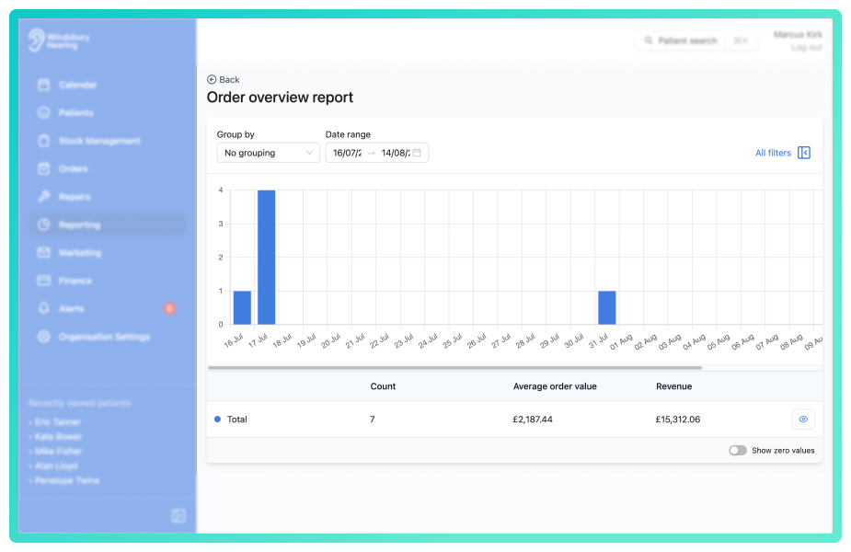Click the Marketing envelope icon
This screenshot has height=552, width=851.
click(x=44, y=252)
